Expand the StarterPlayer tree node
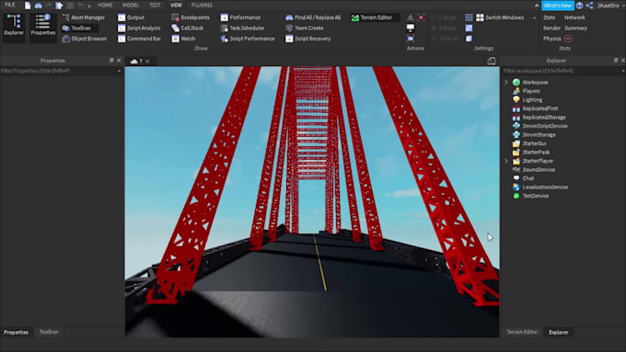The height and width of the screenshot is (352, 626). 505,161
